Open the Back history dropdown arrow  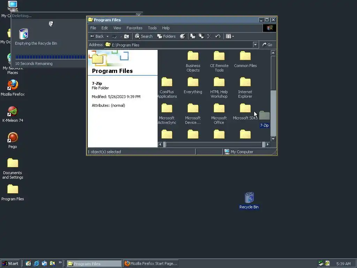point(107,36)
